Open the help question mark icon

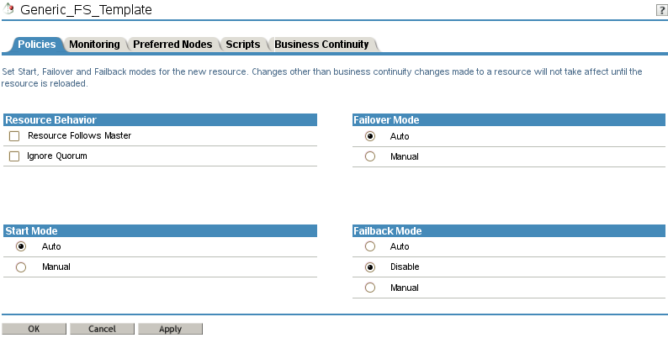click(660, 9)
